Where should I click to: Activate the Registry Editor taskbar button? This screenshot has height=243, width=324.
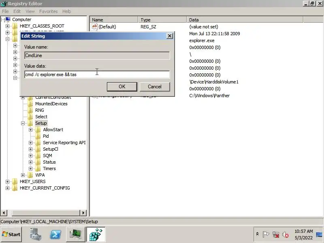(96, 234)
